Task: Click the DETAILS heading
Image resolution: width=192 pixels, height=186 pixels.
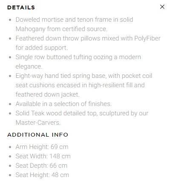Action: (21, 8)
